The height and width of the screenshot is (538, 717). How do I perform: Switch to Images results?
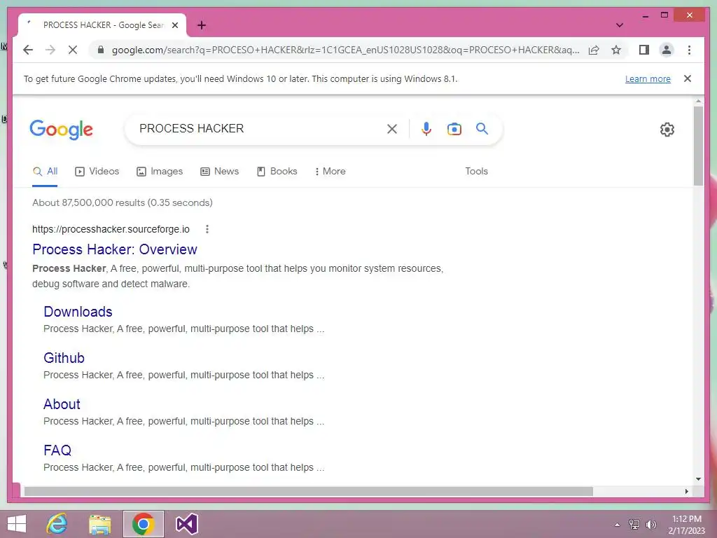(x=160, y=172)
